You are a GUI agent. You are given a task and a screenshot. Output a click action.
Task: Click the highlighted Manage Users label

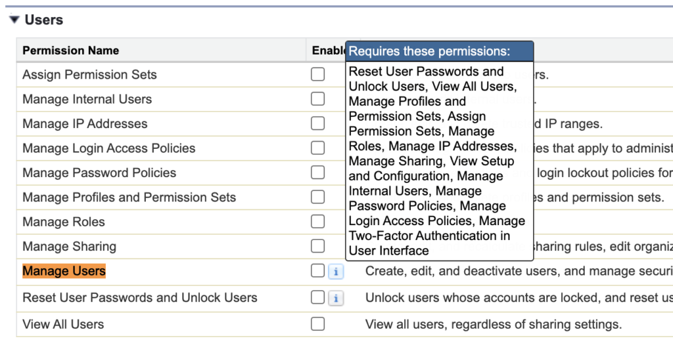click(x=64, y=272)
